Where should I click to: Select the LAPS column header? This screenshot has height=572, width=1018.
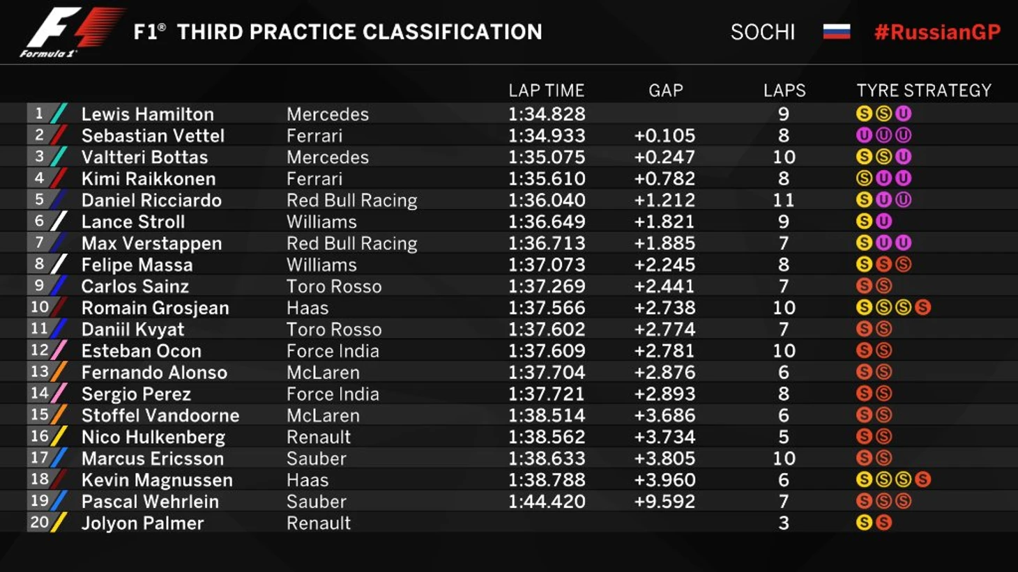[x=784, y=91]
